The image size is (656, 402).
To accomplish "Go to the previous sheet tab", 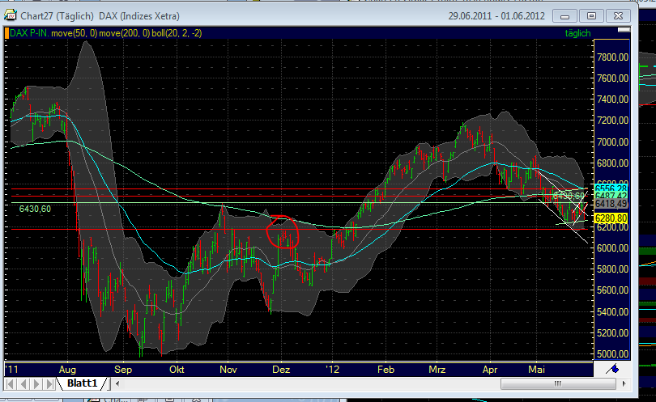I will (23, 384).
